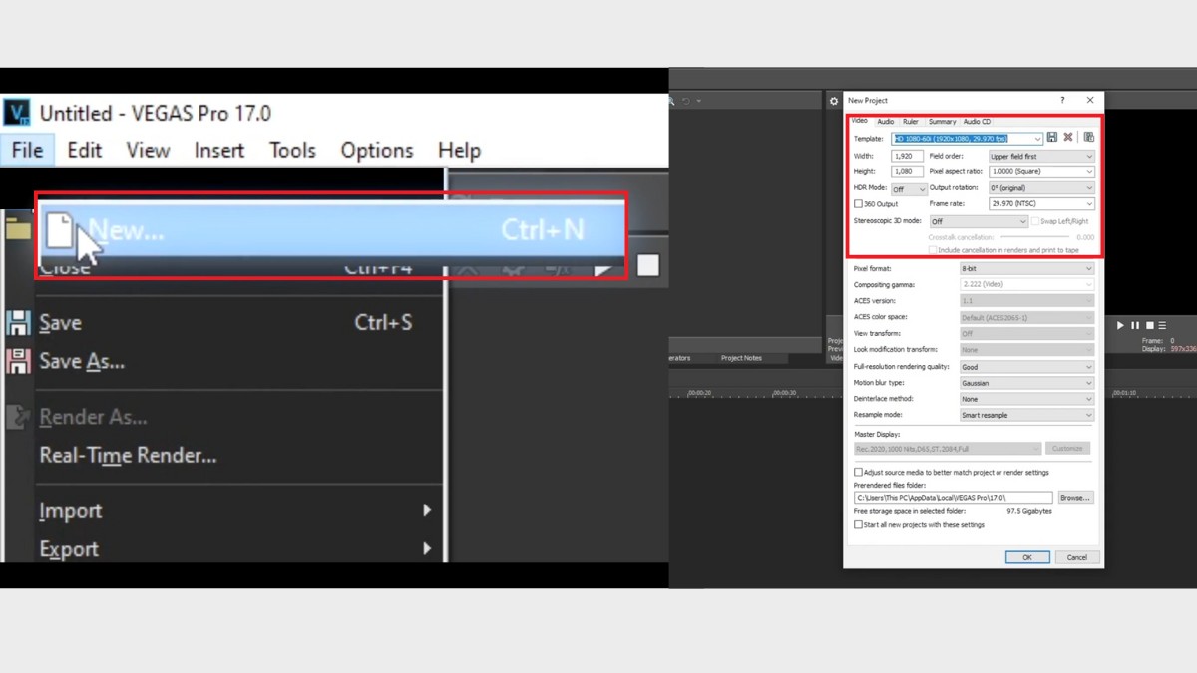Click the Browse... button
The width and height of the screenshot is (1197, 673).
click(1074, 497)
